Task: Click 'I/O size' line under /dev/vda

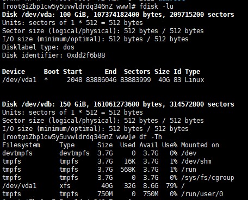Action: (95, 39)
